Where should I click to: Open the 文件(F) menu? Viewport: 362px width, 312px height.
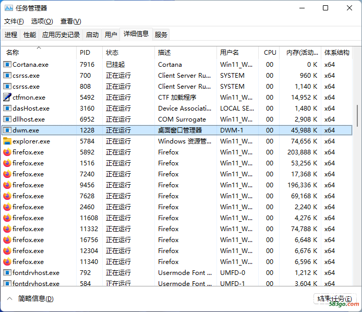(14, 21)
